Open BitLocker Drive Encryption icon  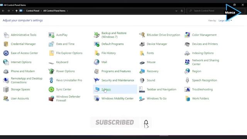pyautogui.click(x=142, y=35)
